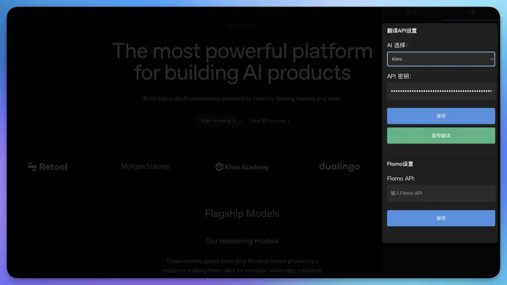Open the View API pricing link

tap(269, 121)
